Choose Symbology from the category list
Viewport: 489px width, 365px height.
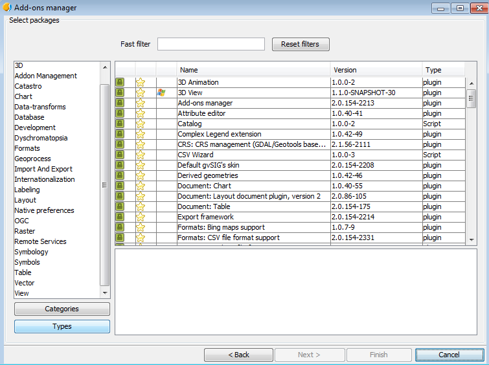click(31, 252)
